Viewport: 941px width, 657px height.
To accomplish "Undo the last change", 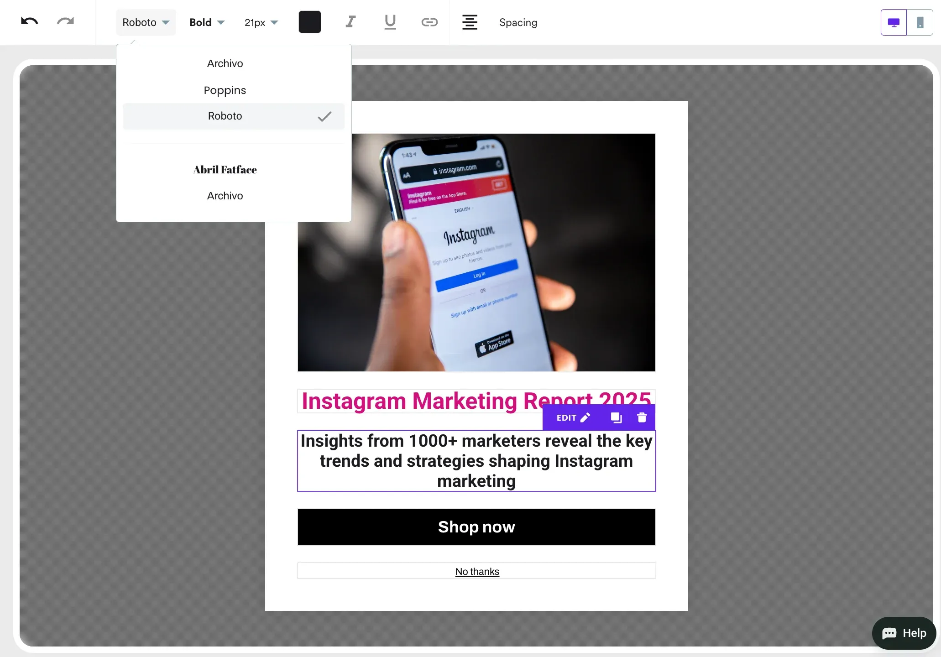I will click(30, 21).
